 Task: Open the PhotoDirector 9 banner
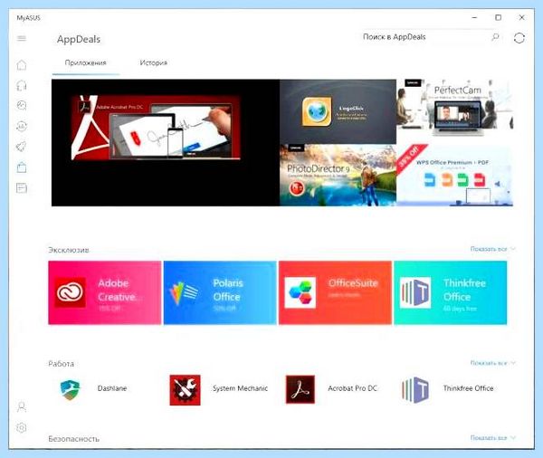[x=338, y=176]
